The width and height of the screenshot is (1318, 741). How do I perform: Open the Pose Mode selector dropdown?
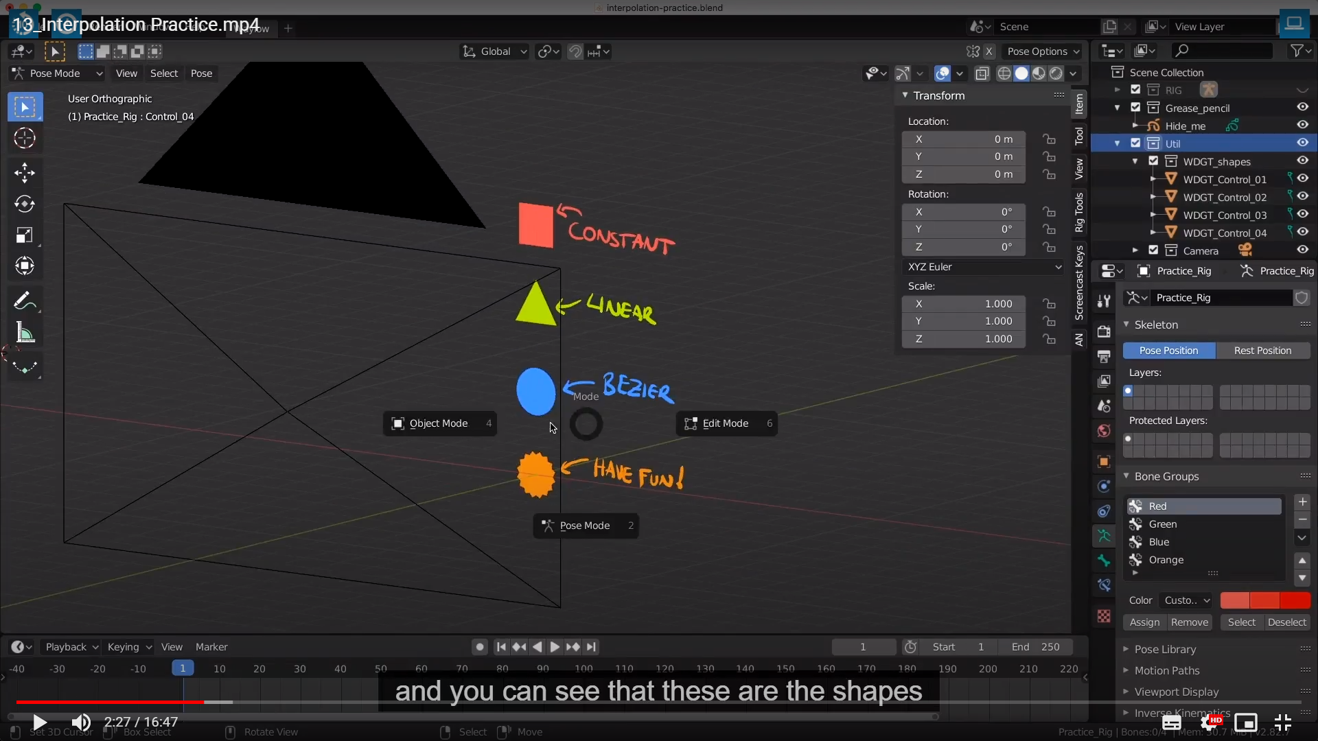tap(58, 73)
